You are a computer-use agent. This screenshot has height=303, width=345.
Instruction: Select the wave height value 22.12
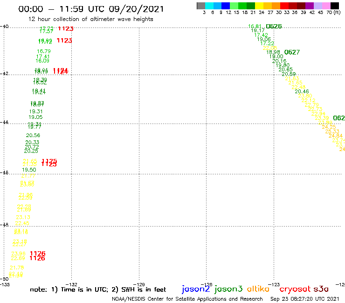pos(309,100)
